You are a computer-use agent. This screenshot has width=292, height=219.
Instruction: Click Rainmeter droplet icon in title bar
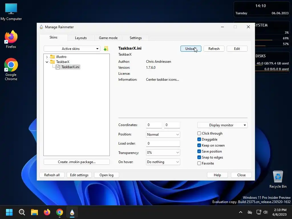(x=41, y=27)
